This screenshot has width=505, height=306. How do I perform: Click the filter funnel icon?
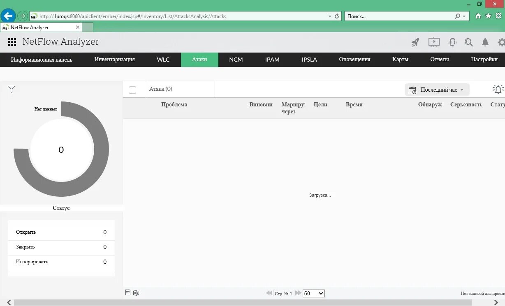tap(12, 90)
